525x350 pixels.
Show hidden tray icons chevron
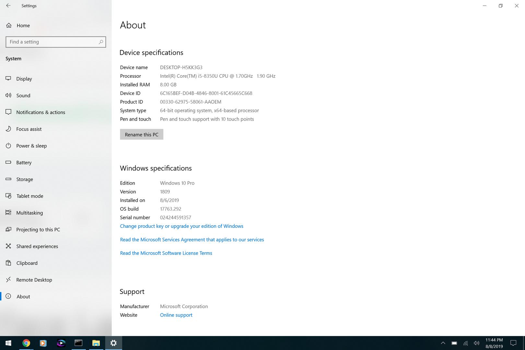(x=443, y=343)
